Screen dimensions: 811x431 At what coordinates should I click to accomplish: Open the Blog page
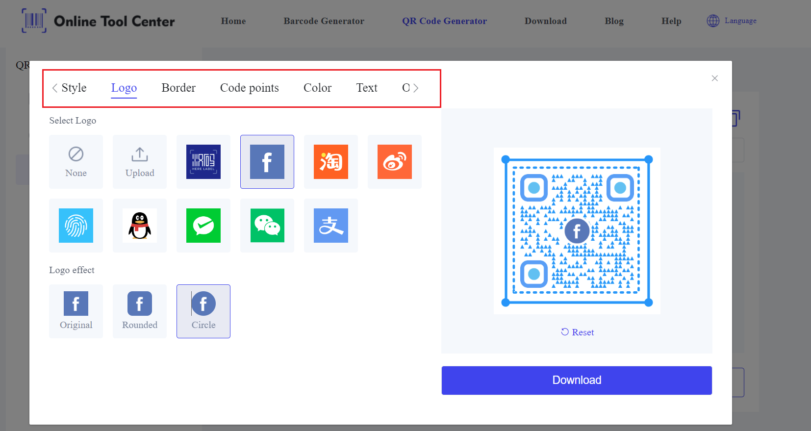click(x=614, y=21)
